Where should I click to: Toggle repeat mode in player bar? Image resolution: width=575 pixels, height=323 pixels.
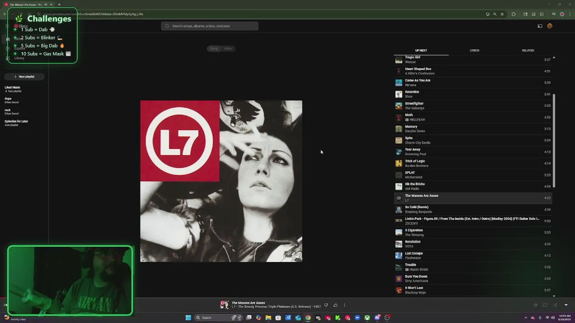pos(545,305)
